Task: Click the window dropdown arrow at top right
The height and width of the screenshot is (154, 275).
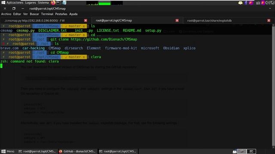Action: click(270, 9)
